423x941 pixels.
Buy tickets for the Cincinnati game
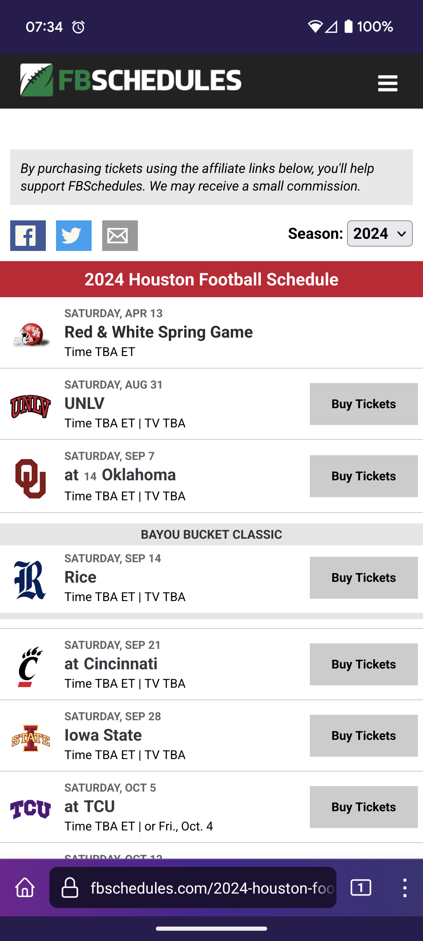point(363,664)
